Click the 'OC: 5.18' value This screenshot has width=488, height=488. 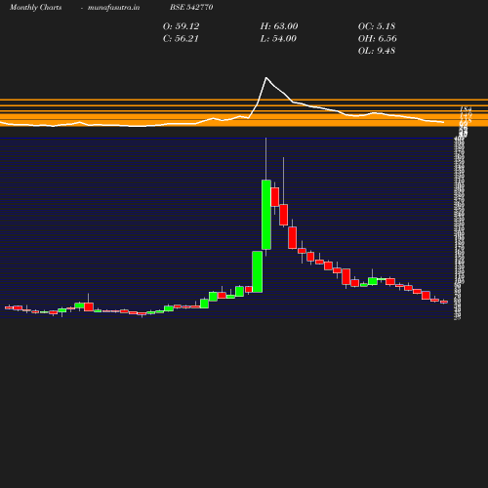pos(377,26)
